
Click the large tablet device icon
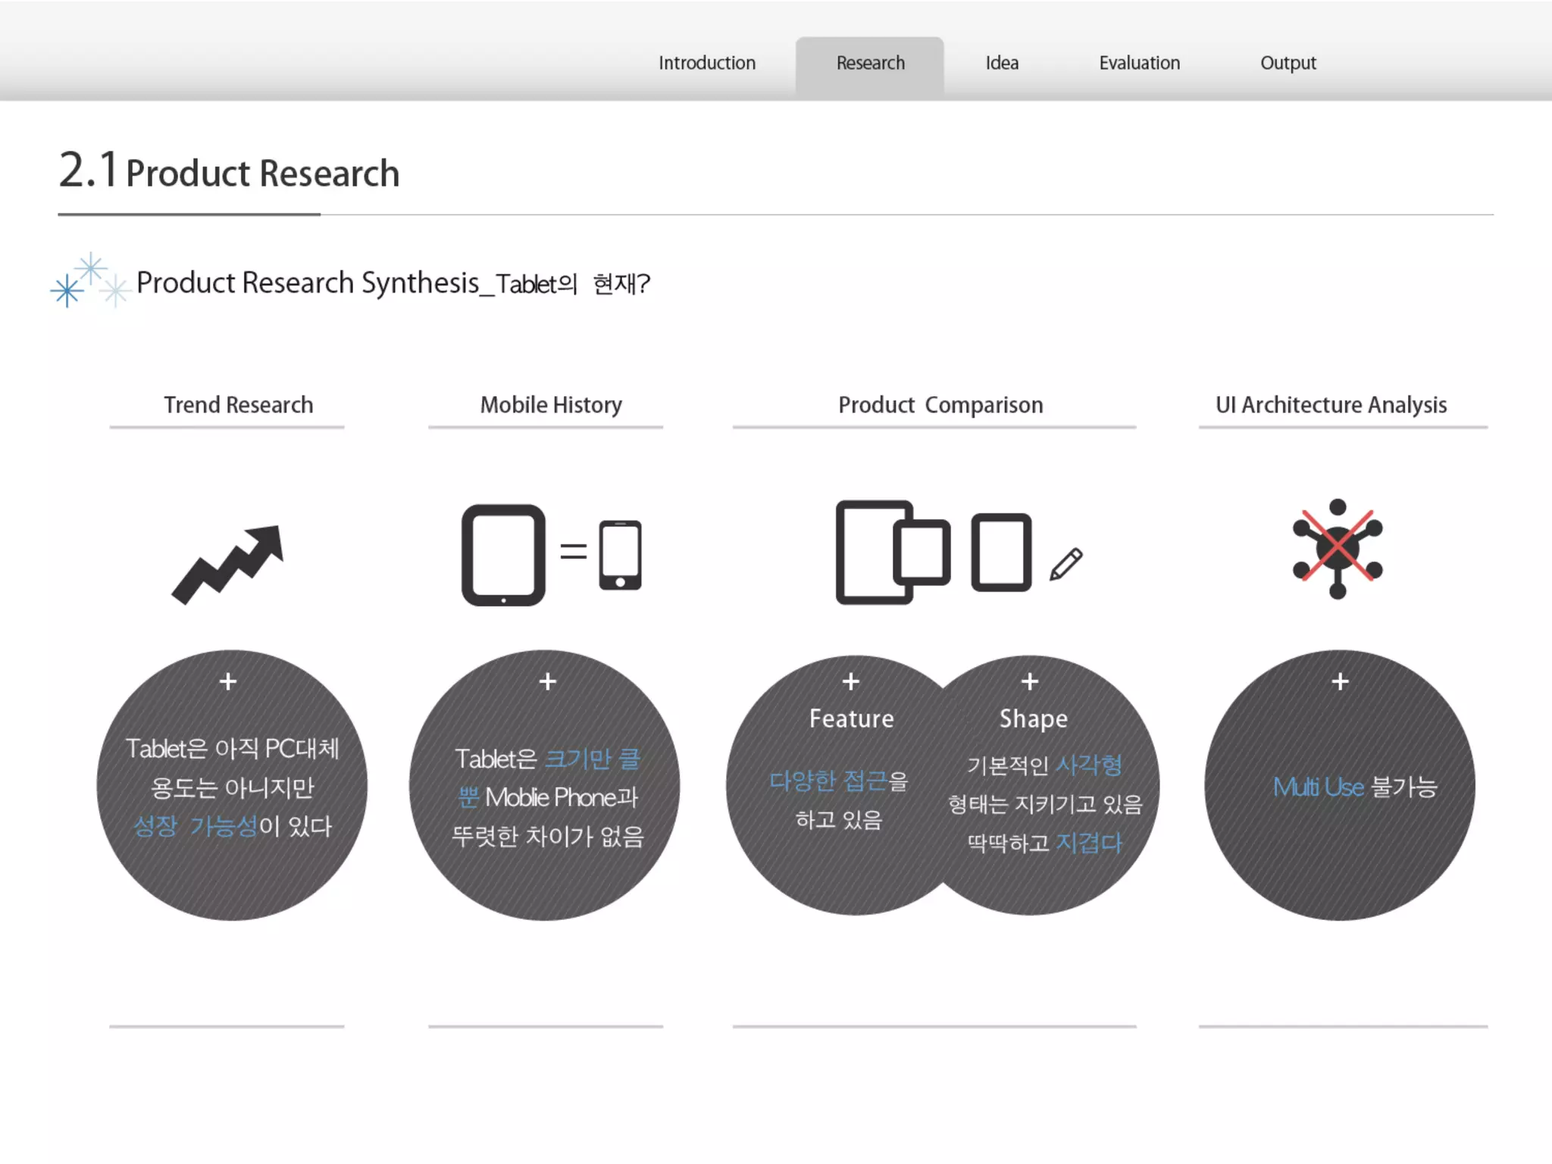(503, 555)
